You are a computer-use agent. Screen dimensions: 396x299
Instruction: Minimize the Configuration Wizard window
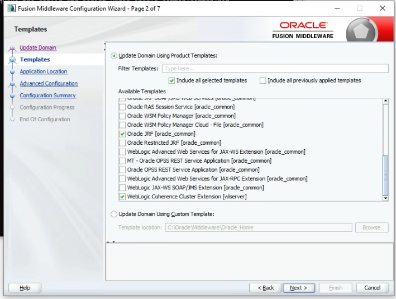337,8
